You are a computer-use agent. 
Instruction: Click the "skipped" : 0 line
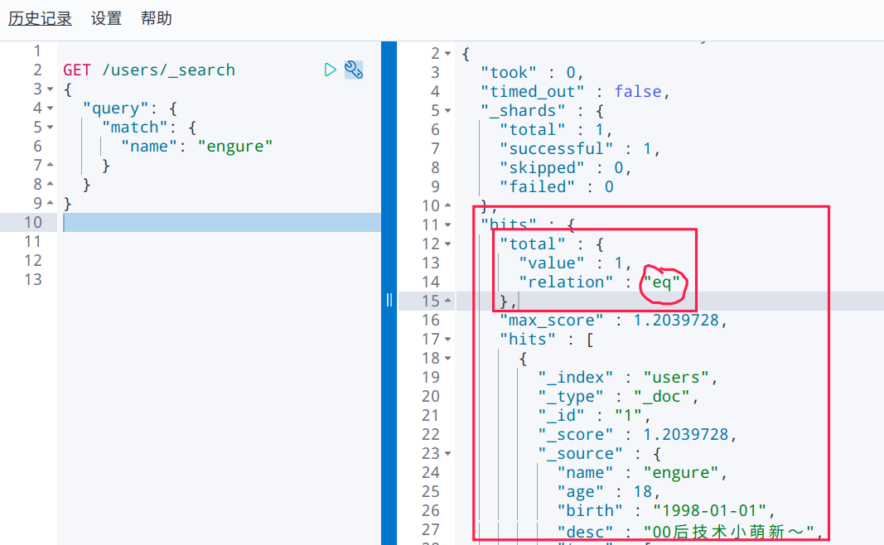point(566,168)
